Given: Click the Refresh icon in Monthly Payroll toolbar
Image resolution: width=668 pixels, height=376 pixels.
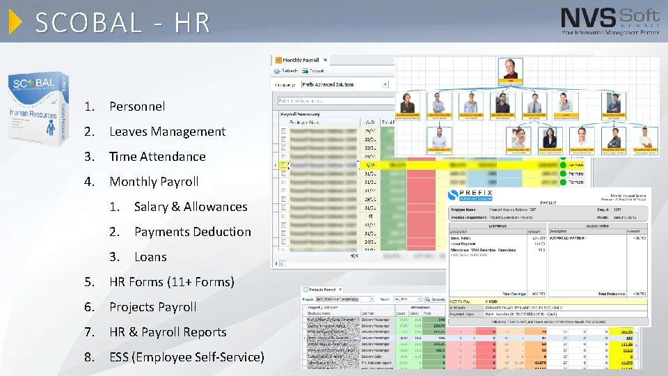Looking at the screenshot, I should [277, 71].
